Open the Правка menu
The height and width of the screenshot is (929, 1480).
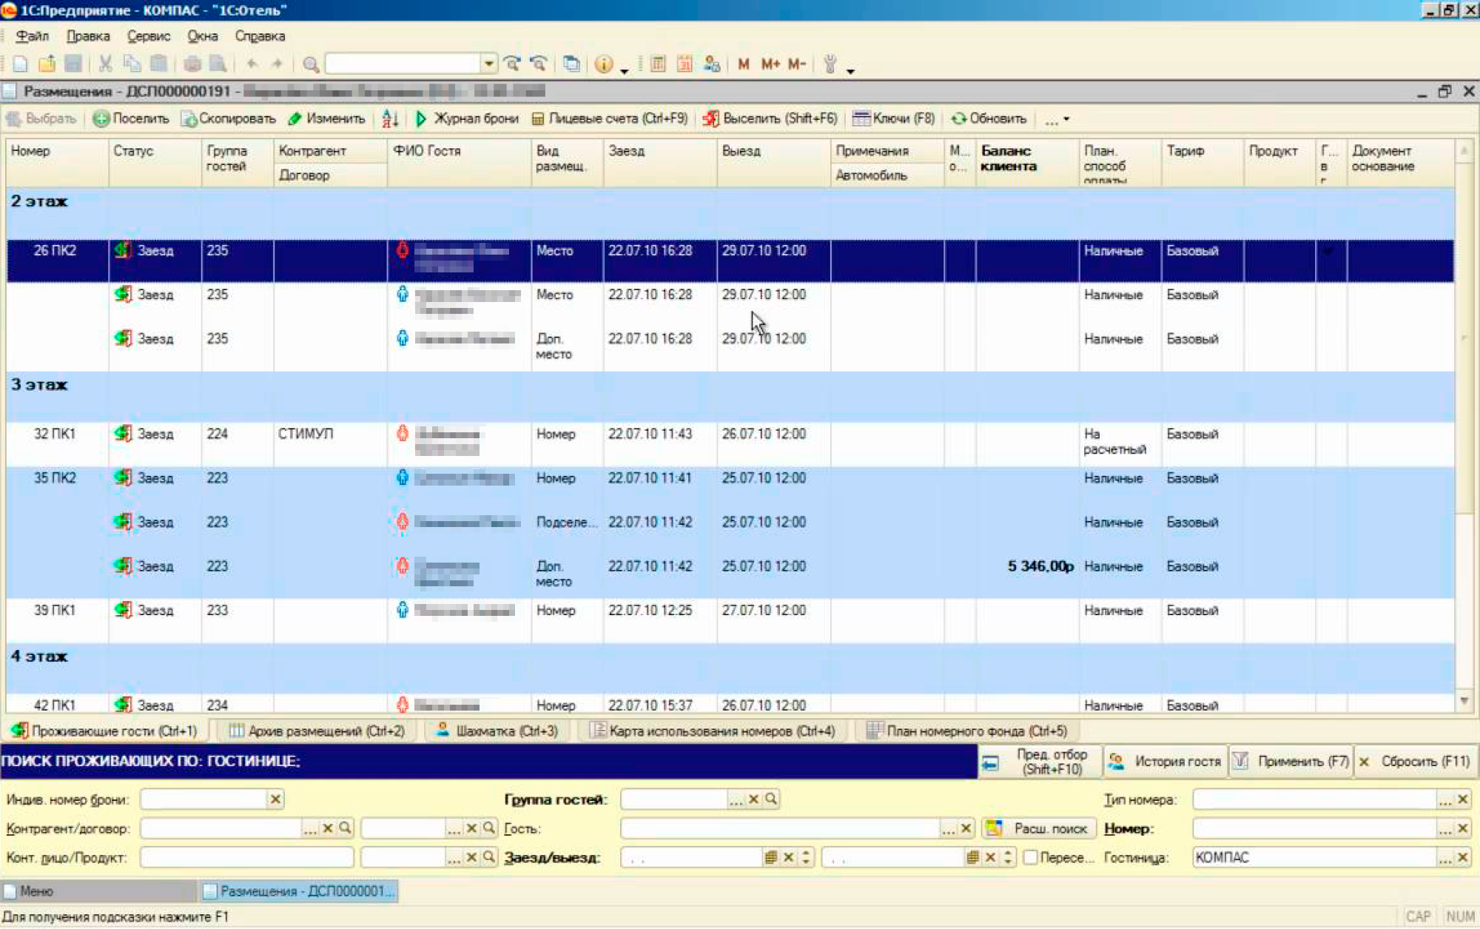(87, 36)
